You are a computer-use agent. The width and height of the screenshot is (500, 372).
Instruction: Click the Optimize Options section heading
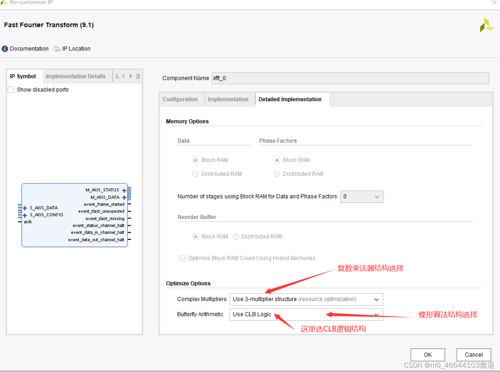[188, 284]
